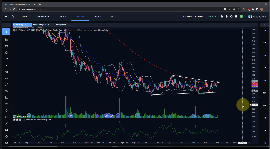This screenshot has height=149, width=270.
Task: Open the help question mark icon
Action: [x=236, y=16]
